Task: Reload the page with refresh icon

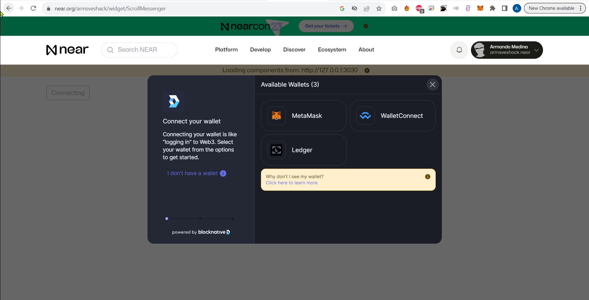Action: point(33,8)
